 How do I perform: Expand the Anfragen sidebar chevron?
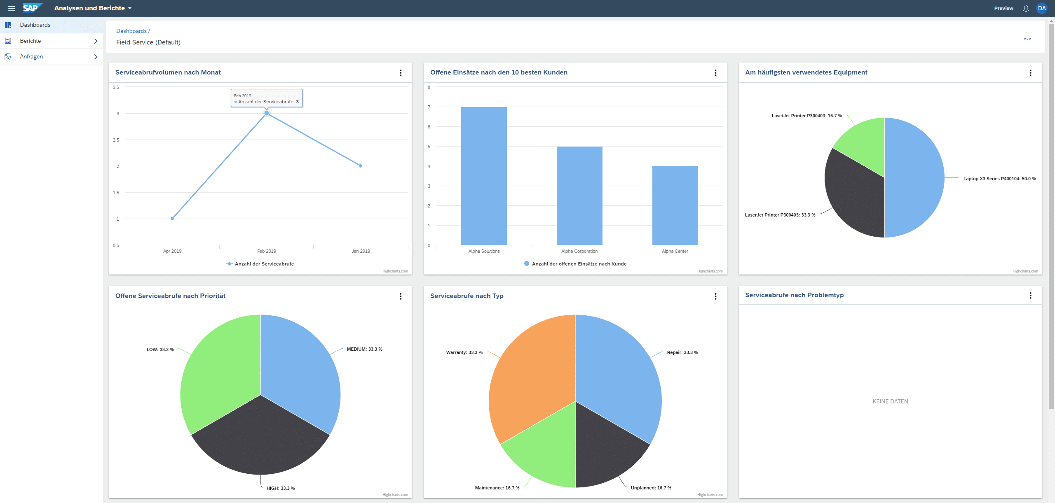click(x=96, y=57)
